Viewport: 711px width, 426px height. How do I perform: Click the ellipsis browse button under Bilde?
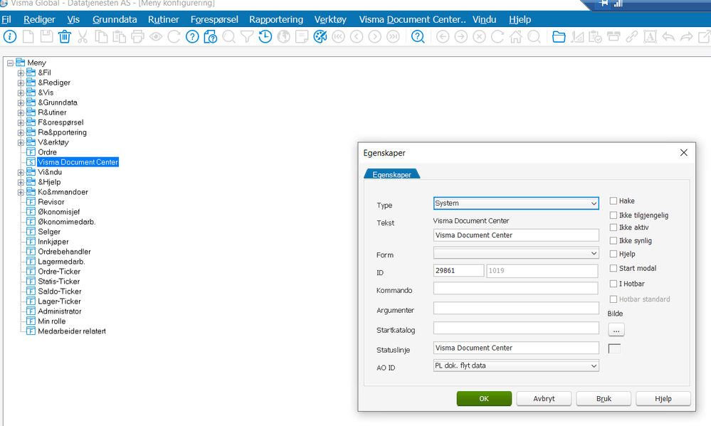pos(616,330)
